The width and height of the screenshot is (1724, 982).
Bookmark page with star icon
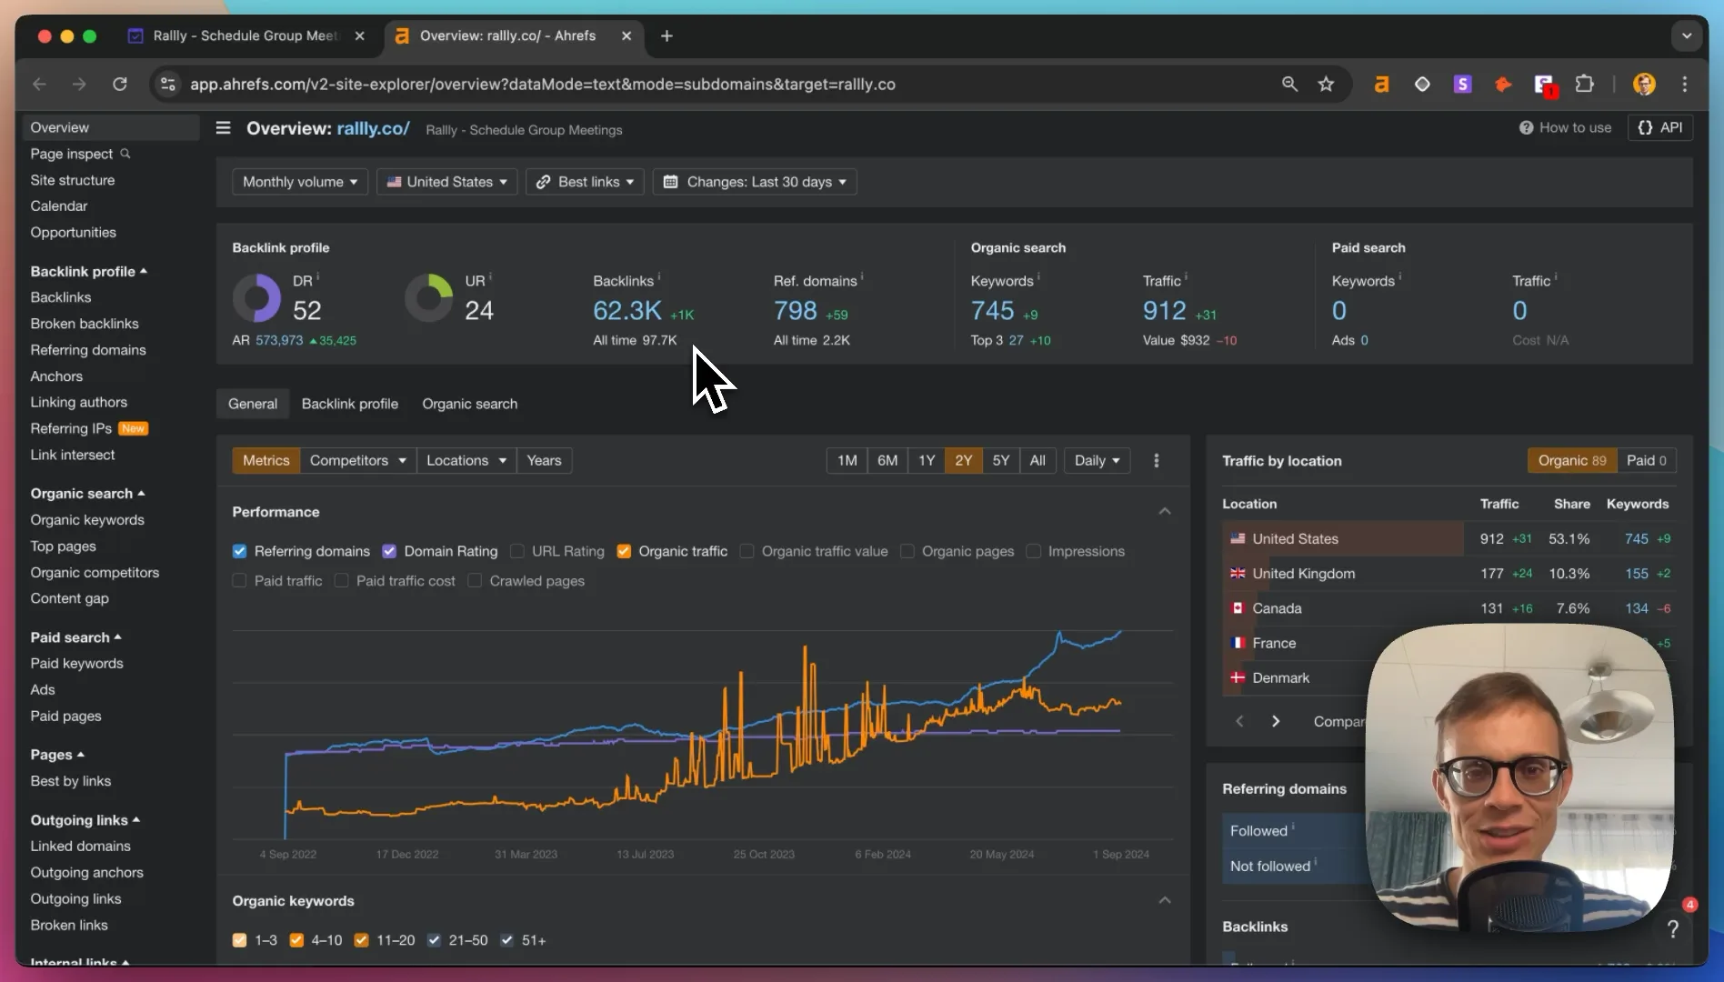(x=1326, y=85)
